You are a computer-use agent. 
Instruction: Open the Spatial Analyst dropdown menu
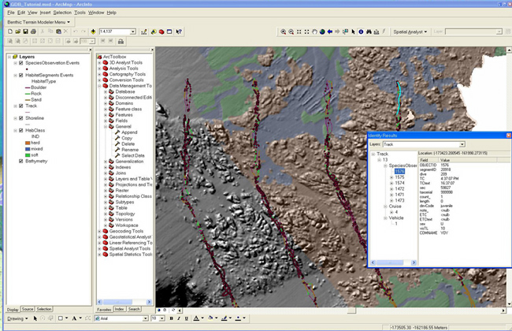[x=410, y=32]
